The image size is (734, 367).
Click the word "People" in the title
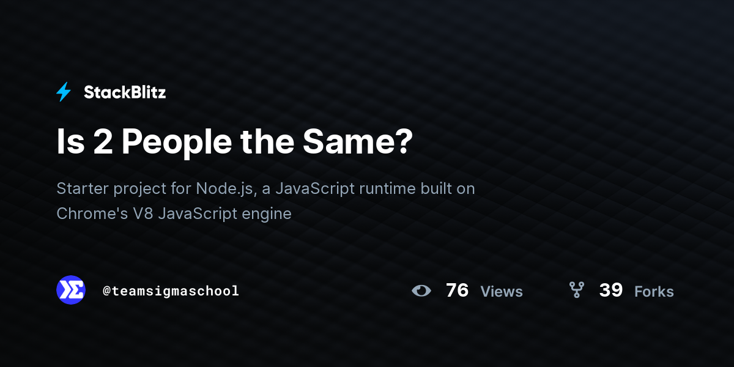176,142
